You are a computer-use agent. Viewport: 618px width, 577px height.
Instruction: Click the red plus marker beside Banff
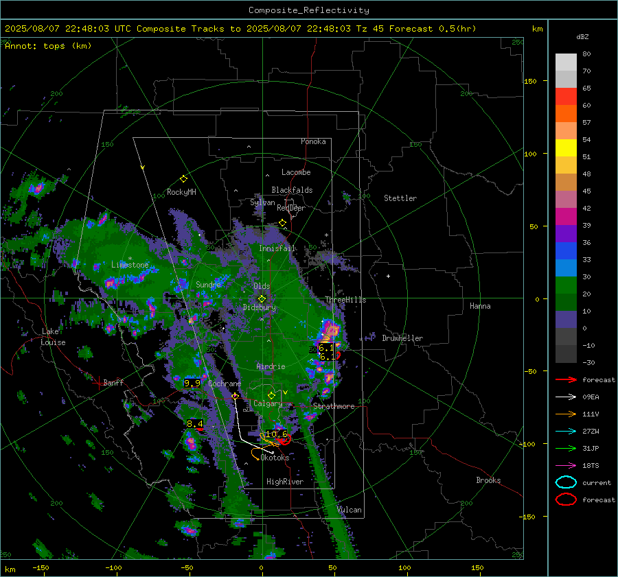98,383
